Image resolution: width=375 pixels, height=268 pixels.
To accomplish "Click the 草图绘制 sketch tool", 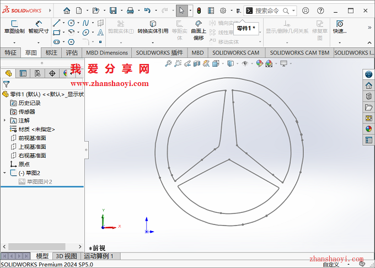I will 14,27.
